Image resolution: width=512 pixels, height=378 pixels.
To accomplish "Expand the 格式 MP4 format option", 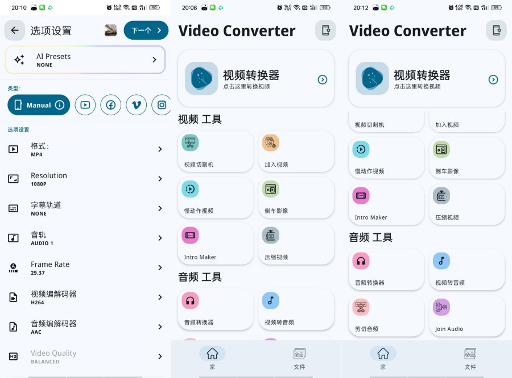I will 85,149.
